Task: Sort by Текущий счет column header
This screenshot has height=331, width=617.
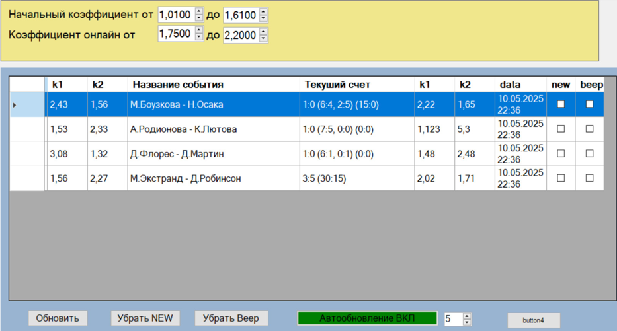Action: (x=357, y=85)
